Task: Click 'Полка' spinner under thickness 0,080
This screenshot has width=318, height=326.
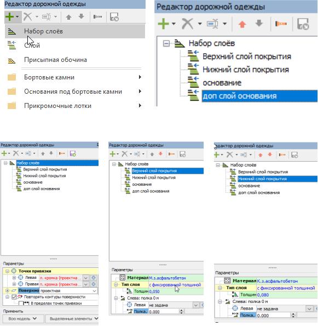Action: tap(293, 316)
